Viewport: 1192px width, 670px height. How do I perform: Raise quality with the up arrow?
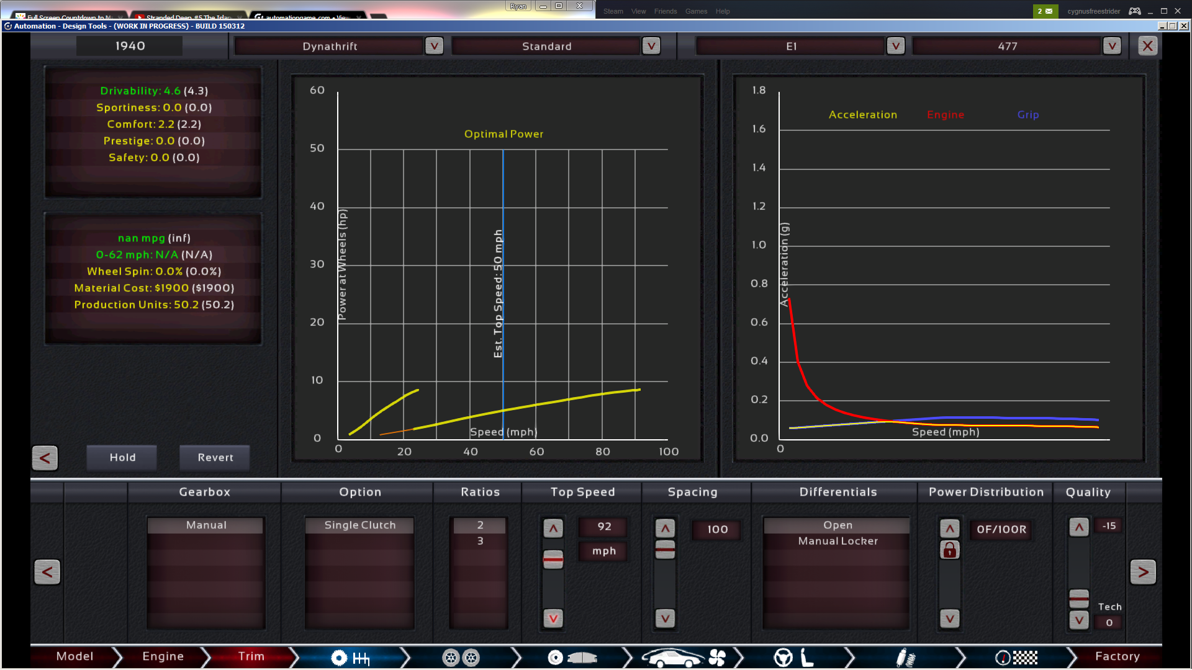pos(1079,527)
